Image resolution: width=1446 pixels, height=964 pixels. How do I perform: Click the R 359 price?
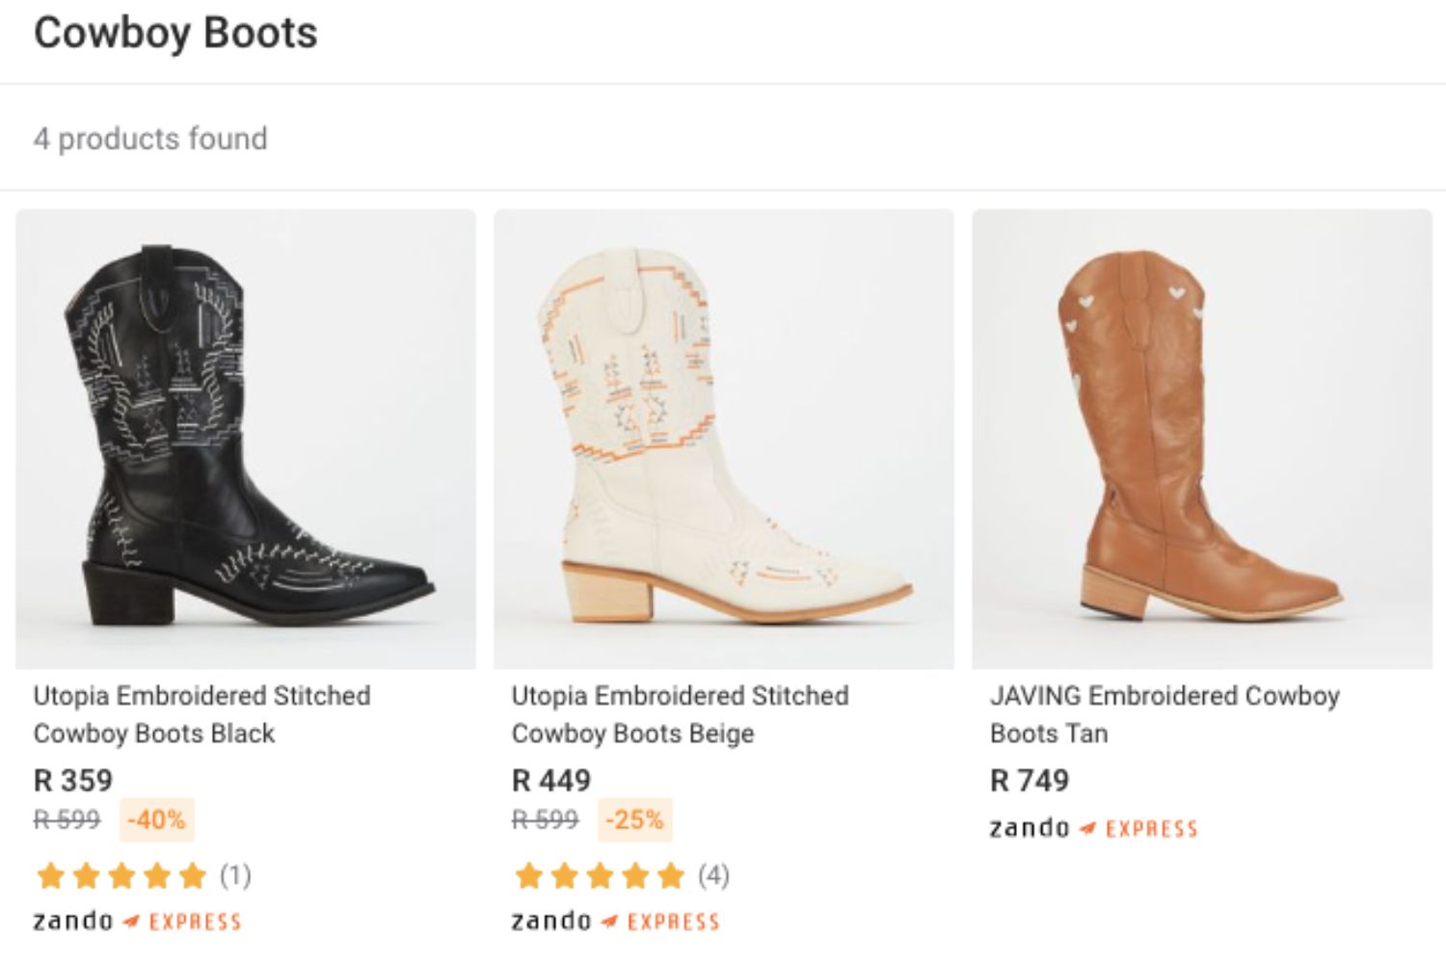[73, 780]
